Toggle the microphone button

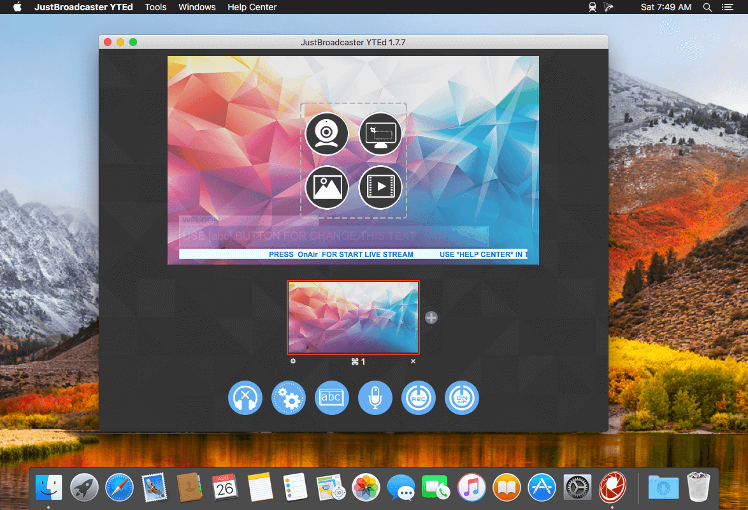[x=375, y=398]
